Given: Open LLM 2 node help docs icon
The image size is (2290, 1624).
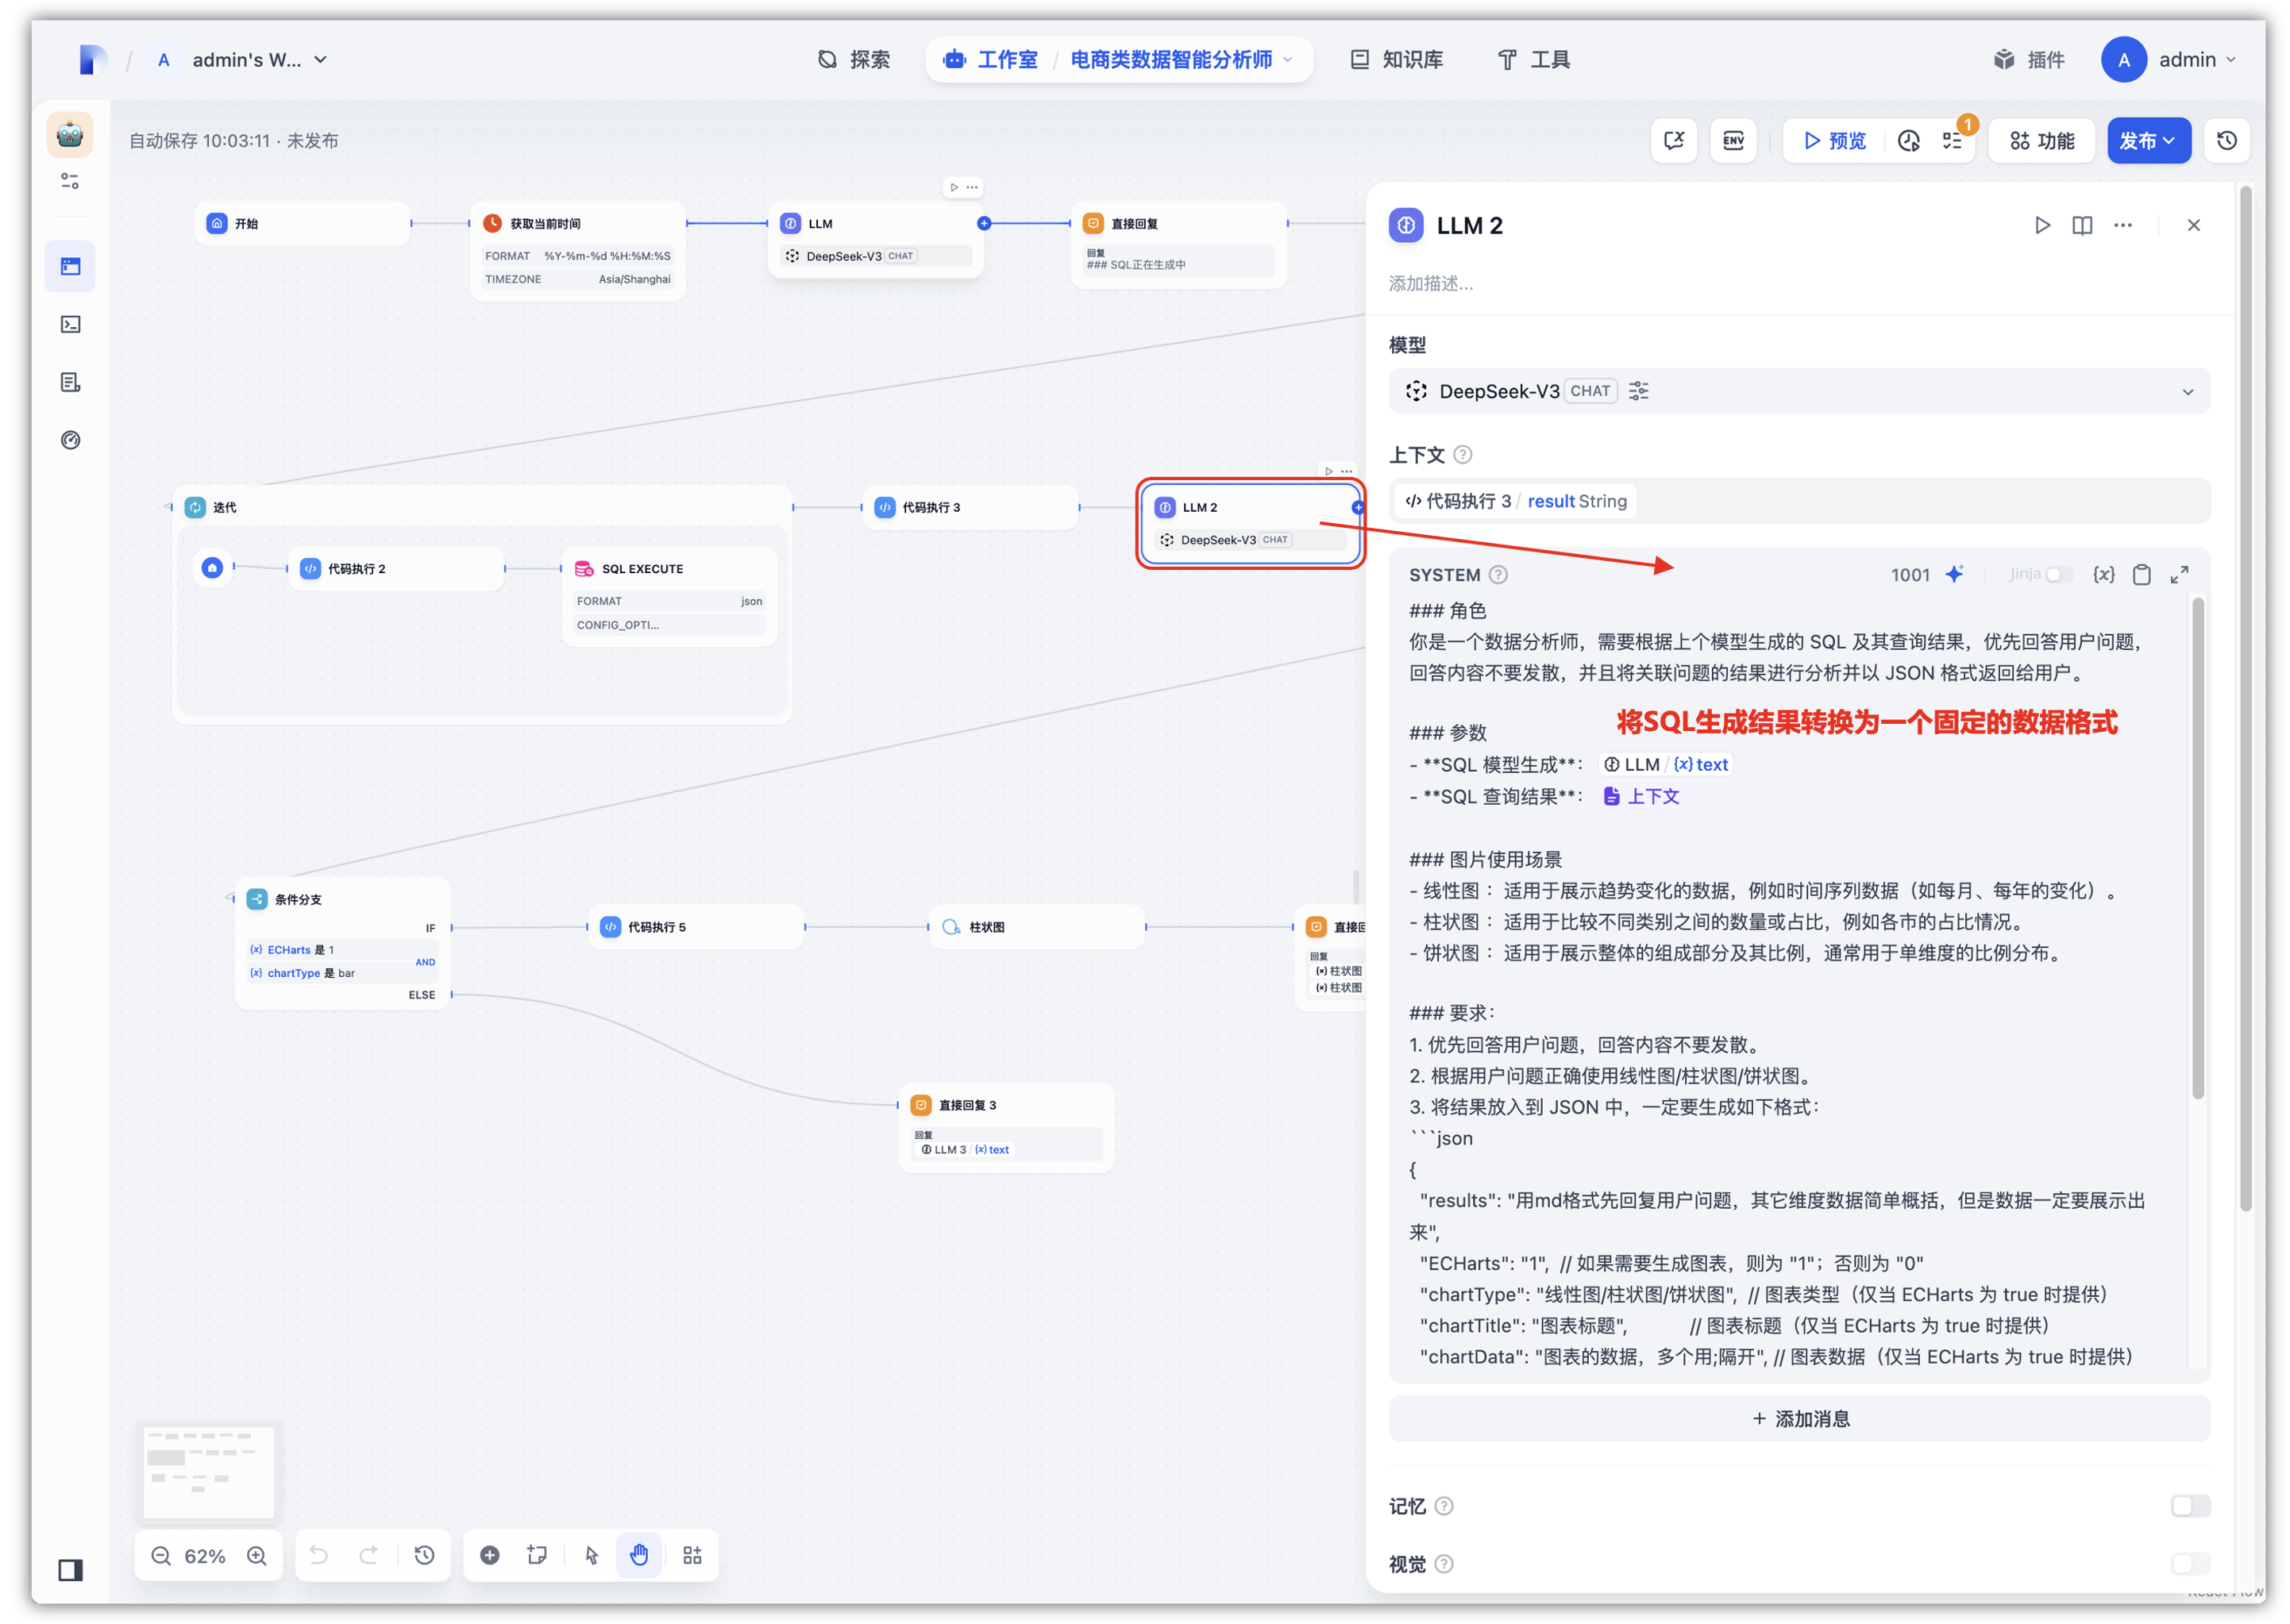Looking at the screenshot, I should tap(2082, 226).
